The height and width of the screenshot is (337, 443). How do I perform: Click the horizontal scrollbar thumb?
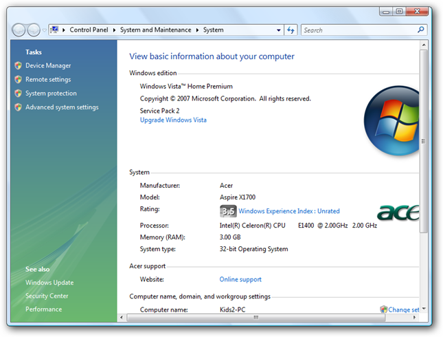click(256, 318)
